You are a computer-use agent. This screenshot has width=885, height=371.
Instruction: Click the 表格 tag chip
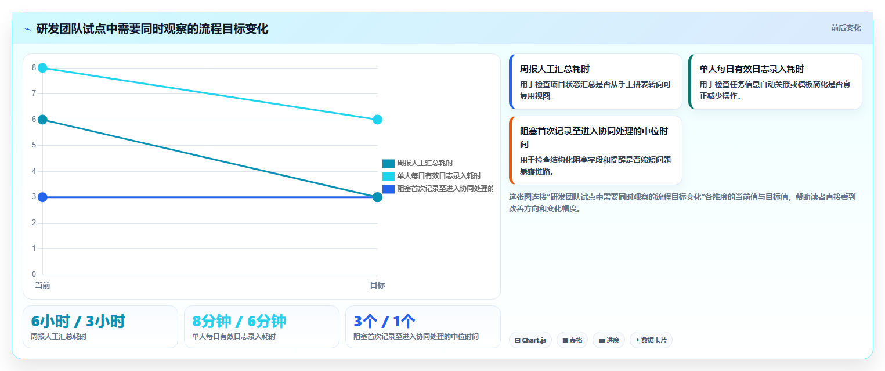[x=572, y=340]
